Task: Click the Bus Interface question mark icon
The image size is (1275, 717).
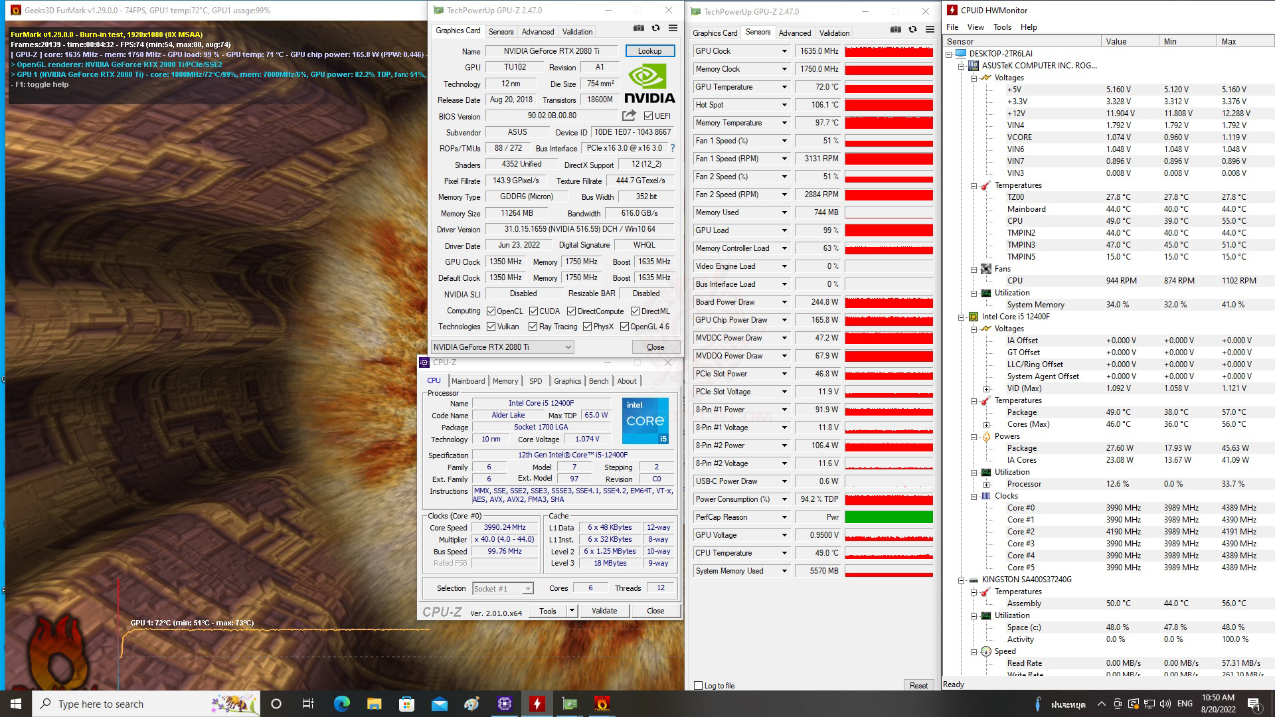Action: [x=672, y=148]
